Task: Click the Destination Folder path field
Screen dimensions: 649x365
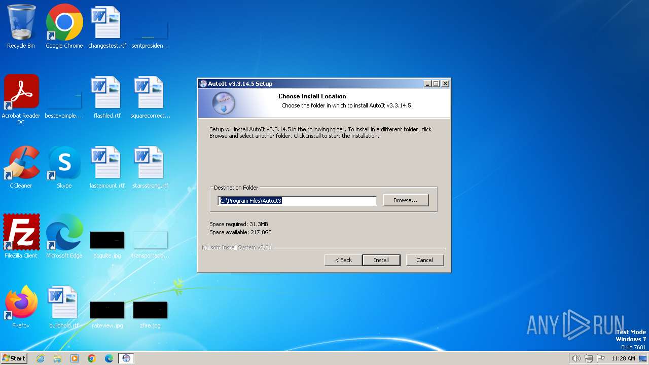Action: 298,201
